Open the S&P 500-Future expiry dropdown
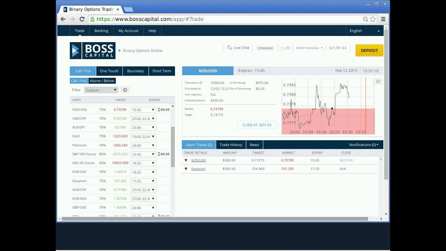Screen dimensions: 446x251 pyautogui.click(x=143, y=154)
